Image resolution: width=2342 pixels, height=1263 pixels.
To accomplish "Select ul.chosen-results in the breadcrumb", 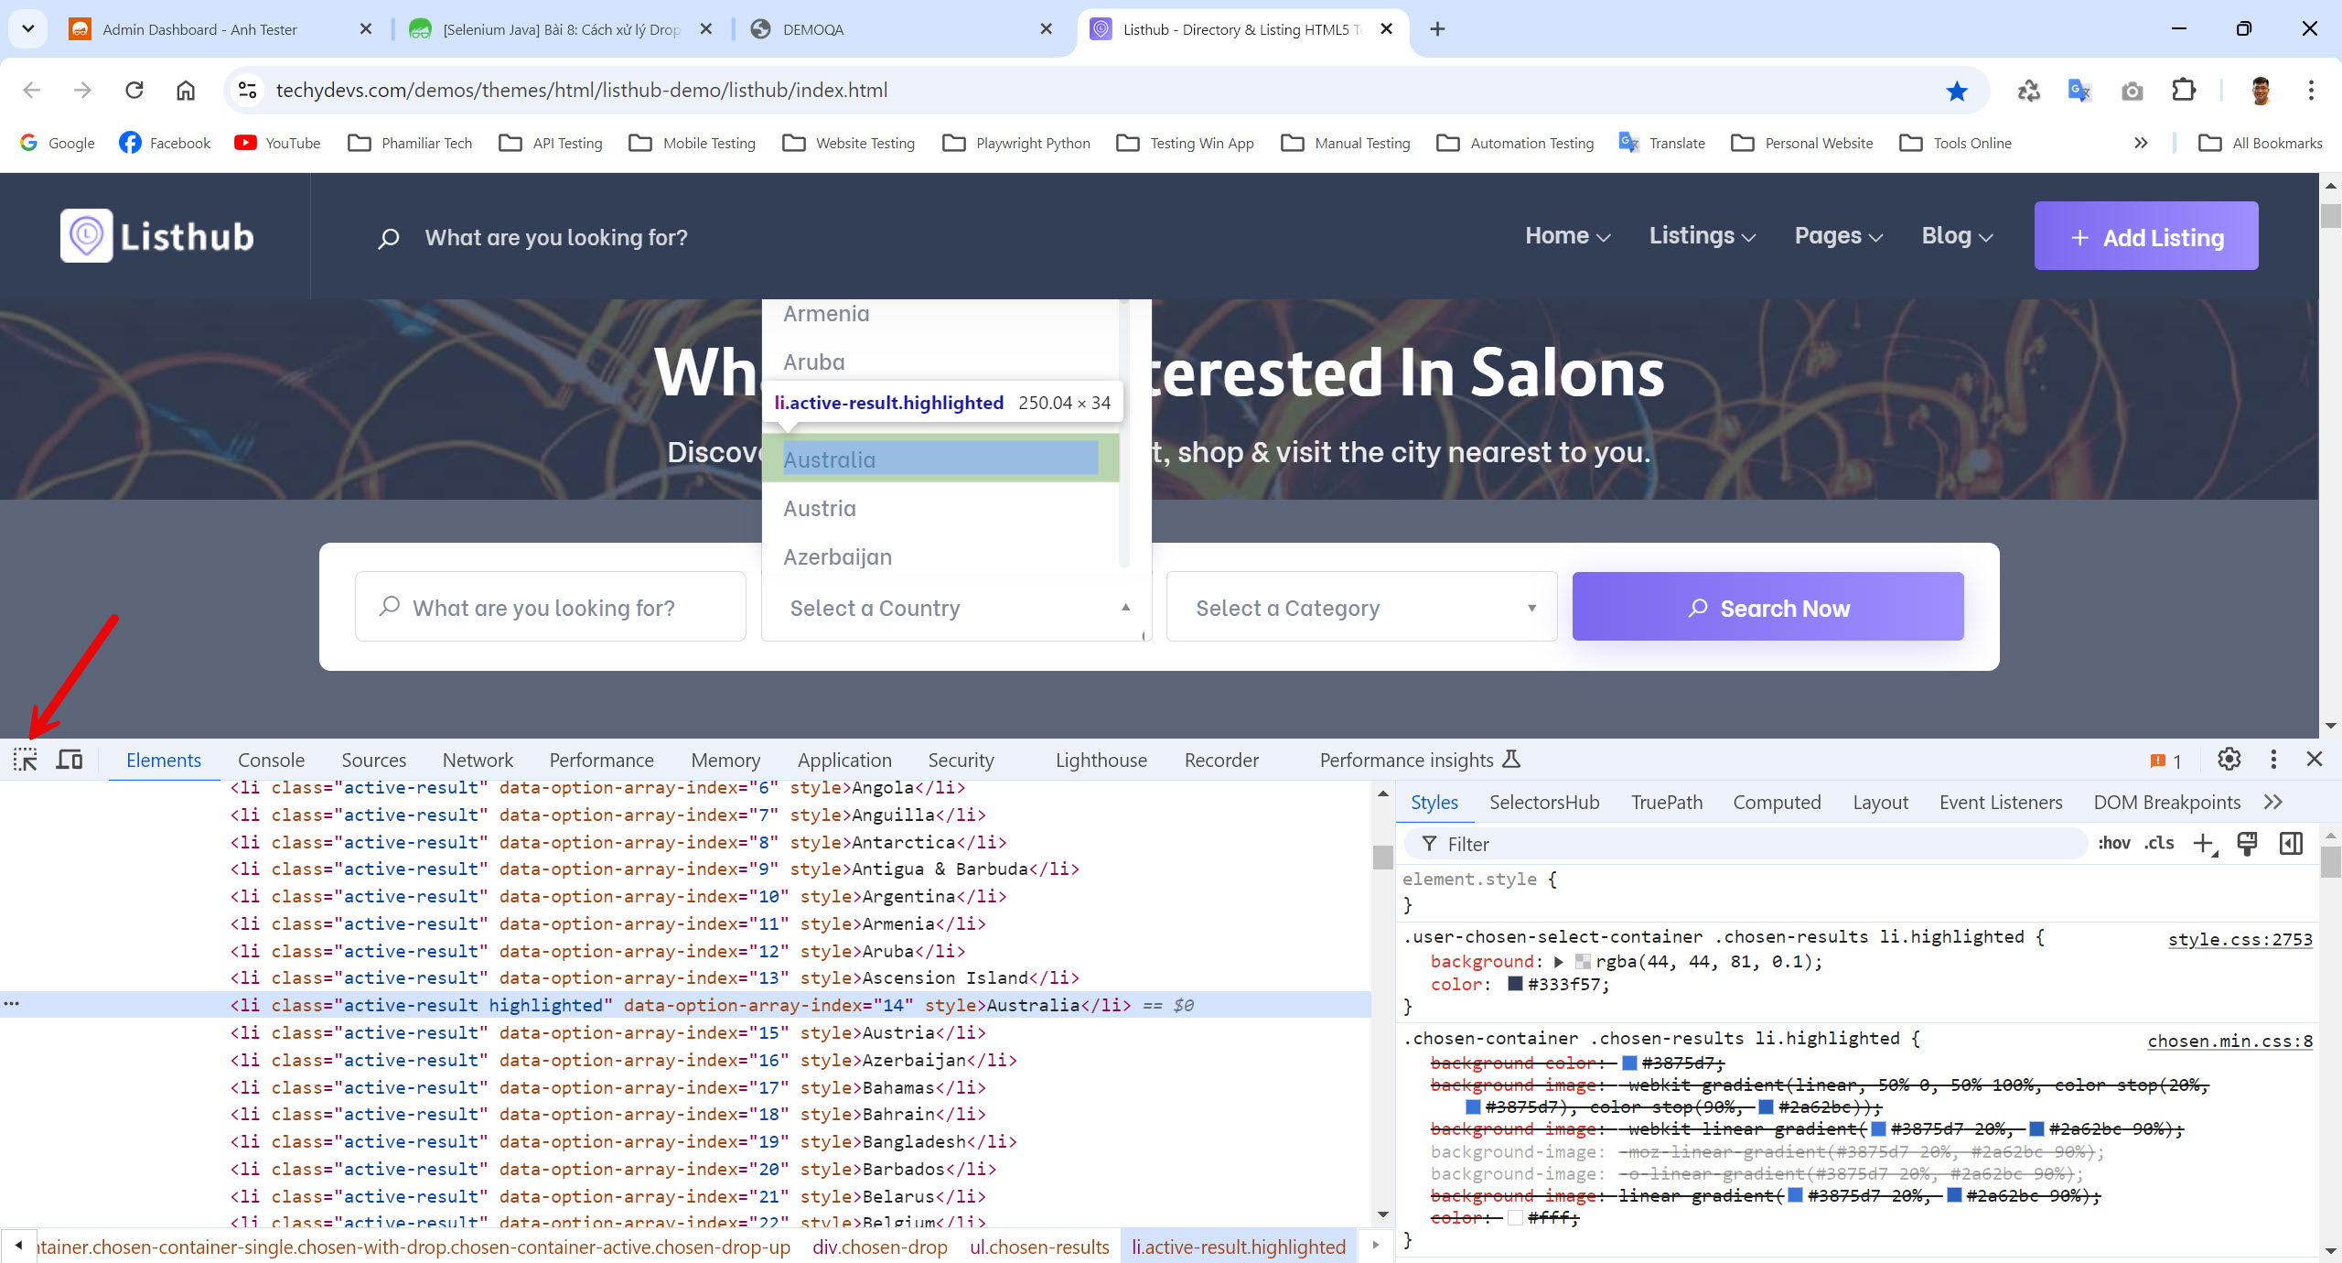I will pos(1039,1247).
